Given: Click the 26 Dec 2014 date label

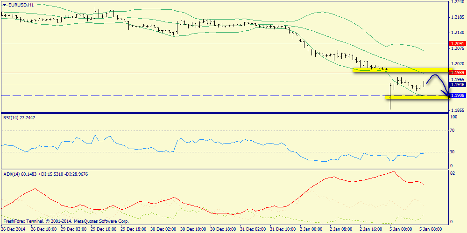Looking at the screenshot, I should click(x=13, y=229).
